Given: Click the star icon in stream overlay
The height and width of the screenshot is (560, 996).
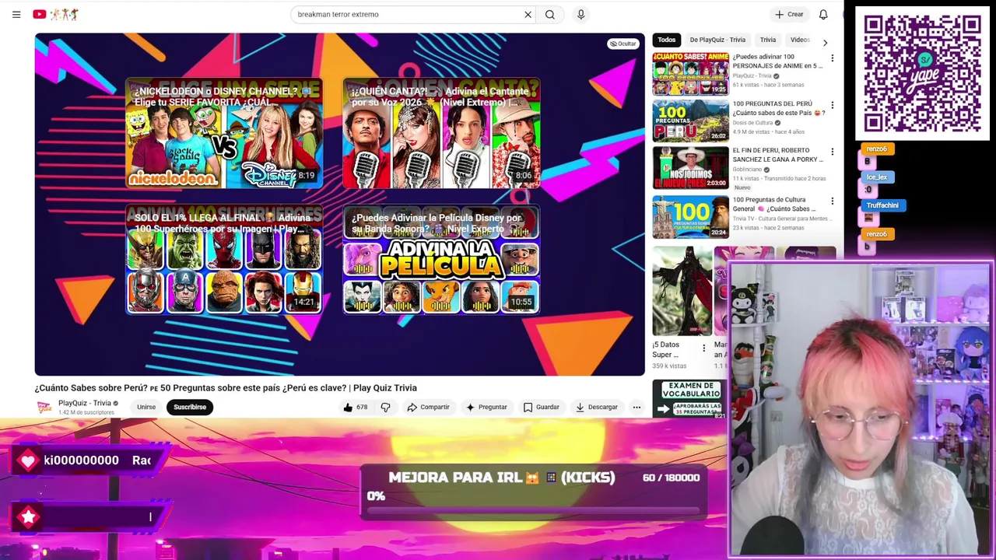Looking at the screenshot, I should pyautogui.click(x=29, y=516).
